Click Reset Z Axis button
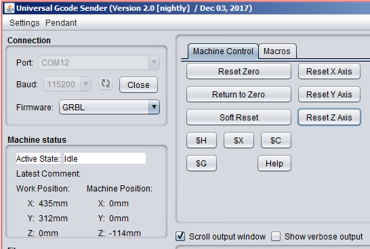The image size is (370, 249). tap(329, 117)
